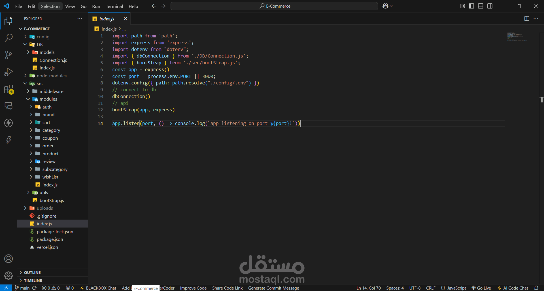Screen dimensions: 544x291
Task: Open the Accounts menu icon
Action: [x=8, y=259]
